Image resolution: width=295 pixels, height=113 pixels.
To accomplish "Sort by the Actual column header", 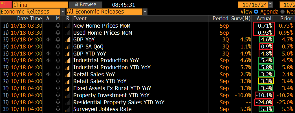I will point(264,18).
